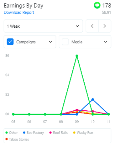Viewport: 115px width, 143px height.
Task: Go to next week arrow
Action: click(x=105, y=26)
